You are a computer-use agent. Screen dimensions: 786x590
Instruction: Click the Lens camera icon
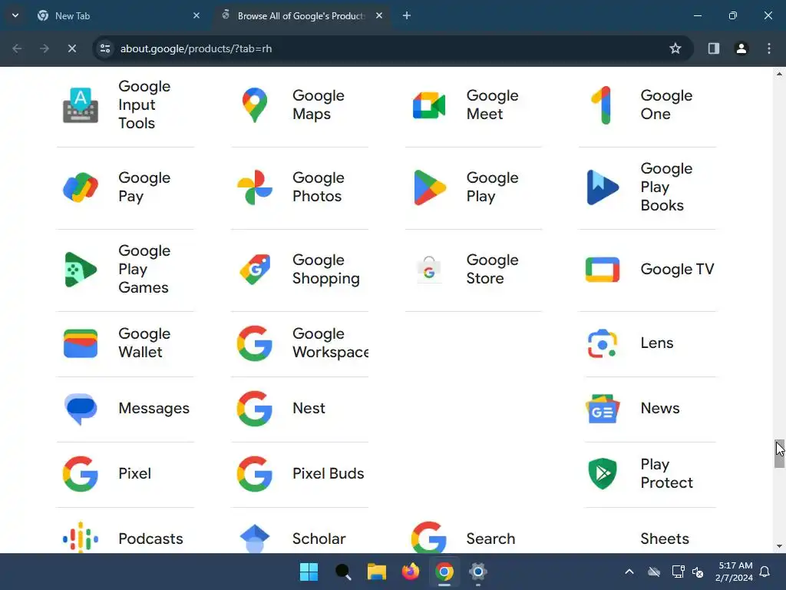point(603,343)
